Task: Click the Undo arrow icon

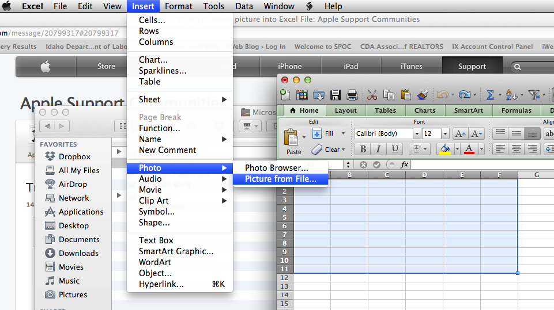Action: click(x=442, y=94)
